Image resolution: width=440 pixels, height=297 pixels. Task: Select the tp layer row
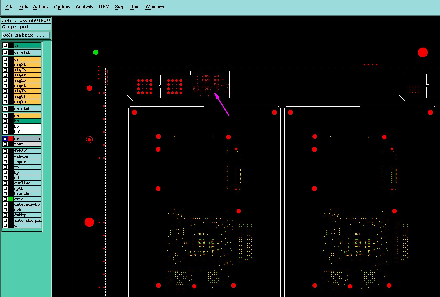tap(27, 167)
